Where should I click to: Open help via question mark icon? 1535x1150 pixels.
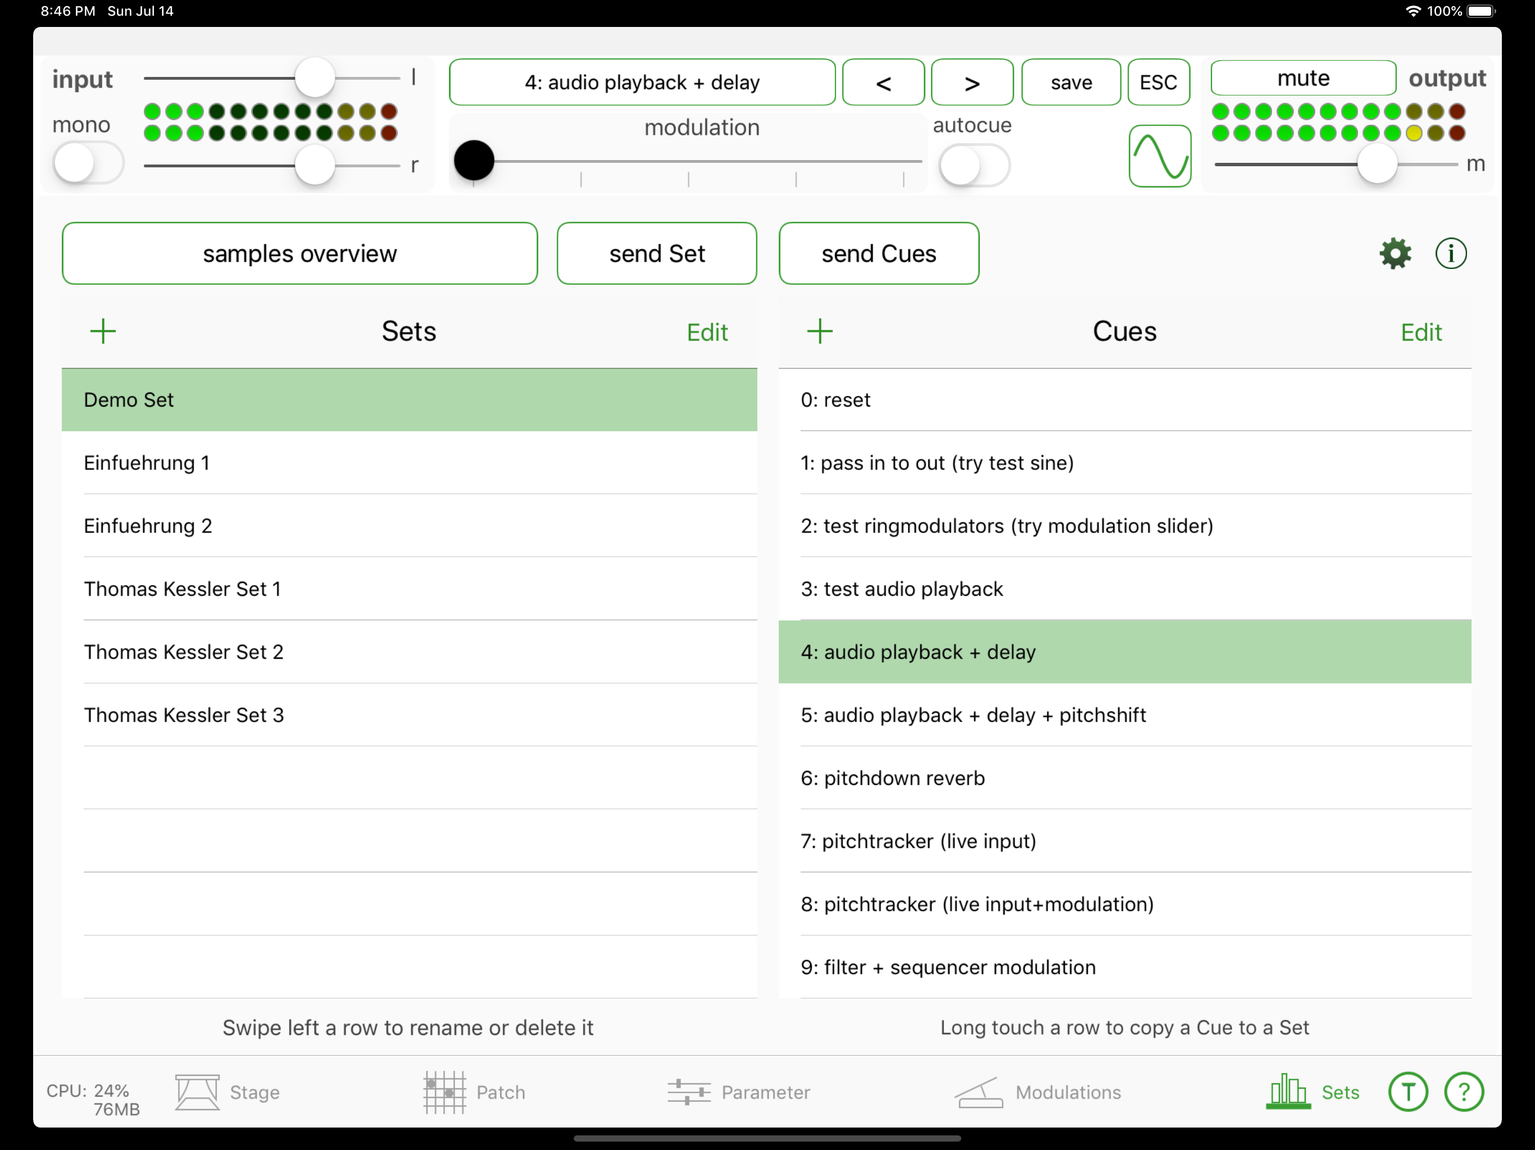[1464, 1092]
